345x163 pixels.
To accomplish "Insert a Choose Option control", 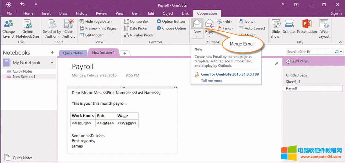I will (171, 28).
